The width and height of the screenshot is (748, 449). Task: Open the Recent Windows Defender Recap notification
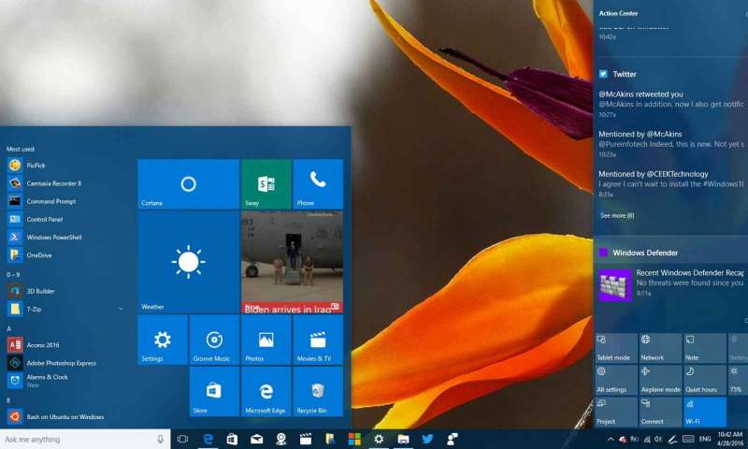click(x=670, y=283)
